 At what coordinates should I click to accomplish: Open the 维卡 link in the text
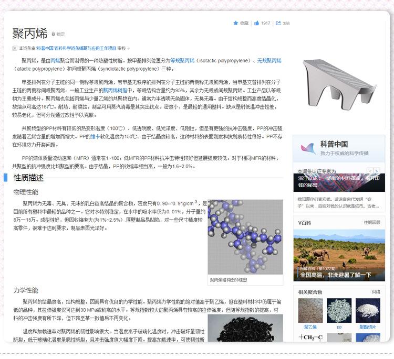click(95, 137)
